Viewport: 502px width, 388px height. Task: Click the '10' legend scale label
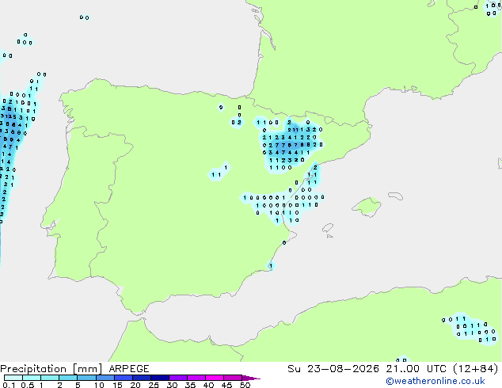pyautogui.click(x=99, y=385)
